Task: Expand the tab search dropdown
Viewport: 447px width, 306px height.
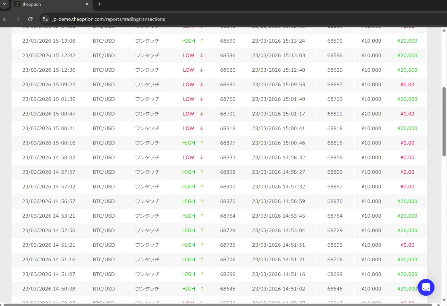Action: [4, 4]
